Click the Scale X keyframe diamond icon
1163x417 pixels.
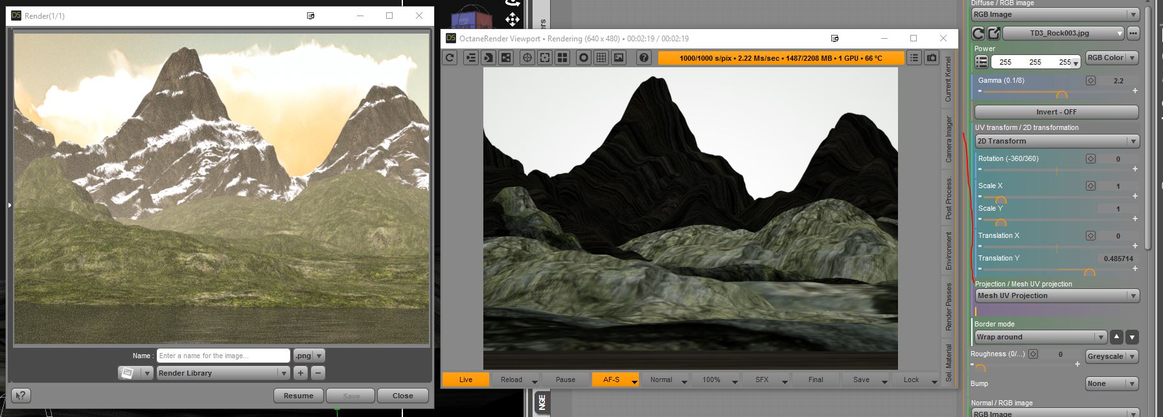click(1090, 186)
